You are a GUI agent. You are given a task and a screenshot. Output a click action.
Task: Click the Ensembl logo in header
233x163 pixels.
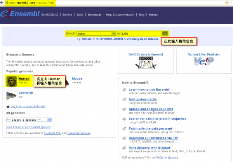(20, 13)
